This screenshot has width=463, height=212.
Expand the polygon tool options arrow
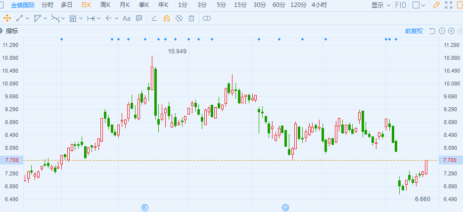45,18
